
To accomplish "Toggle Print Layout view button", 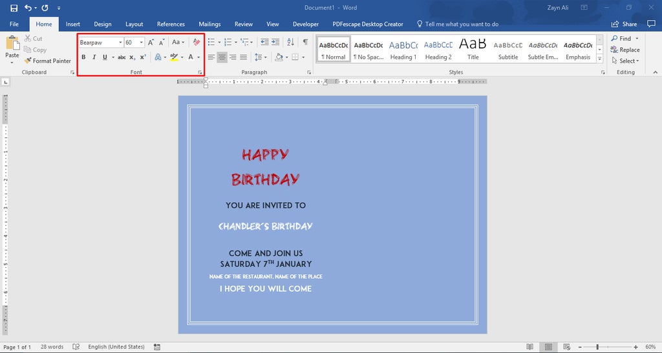I will point(548,347).
